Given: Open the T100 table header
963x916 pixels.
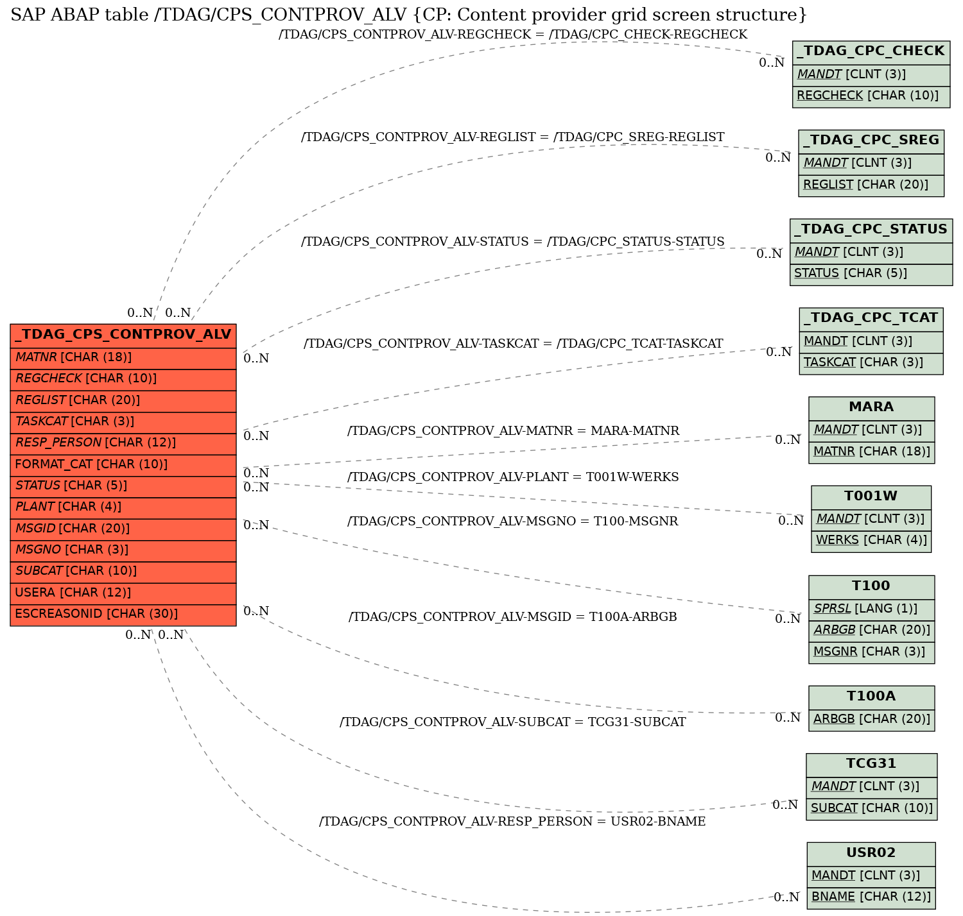Looking at the screenshot, I should pyautogui.click(x=871, y=586).
